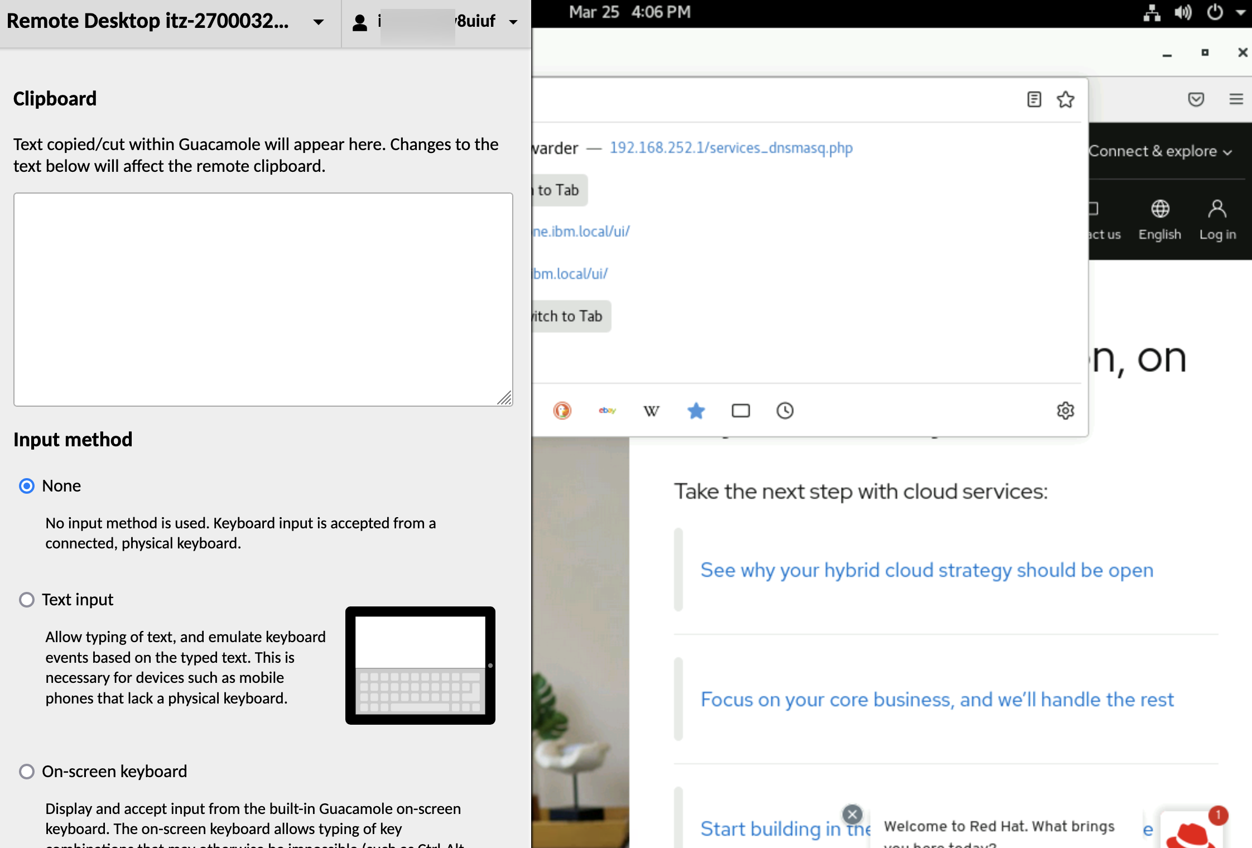
Task: Click the 192.168.252.1/services_dnsmasq.php suggestion
Action: (731, 148)
